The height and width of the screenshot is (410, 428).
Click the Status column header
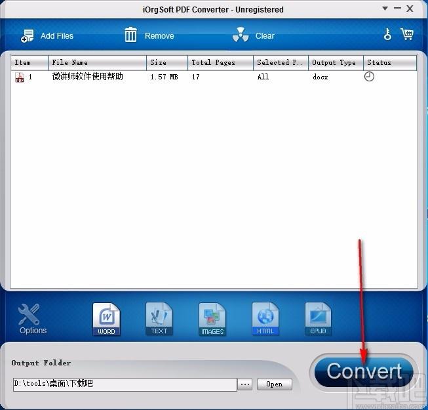390,62
